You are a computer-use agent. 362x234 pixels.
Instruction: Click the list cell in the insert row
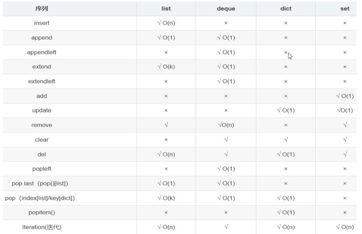(166, 23)
